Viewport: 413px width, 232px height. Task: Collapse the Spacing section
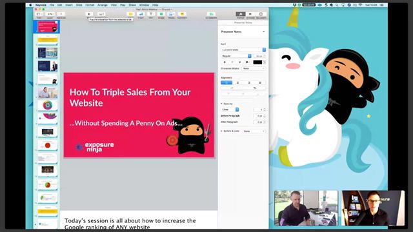click(x=221, y=104)
